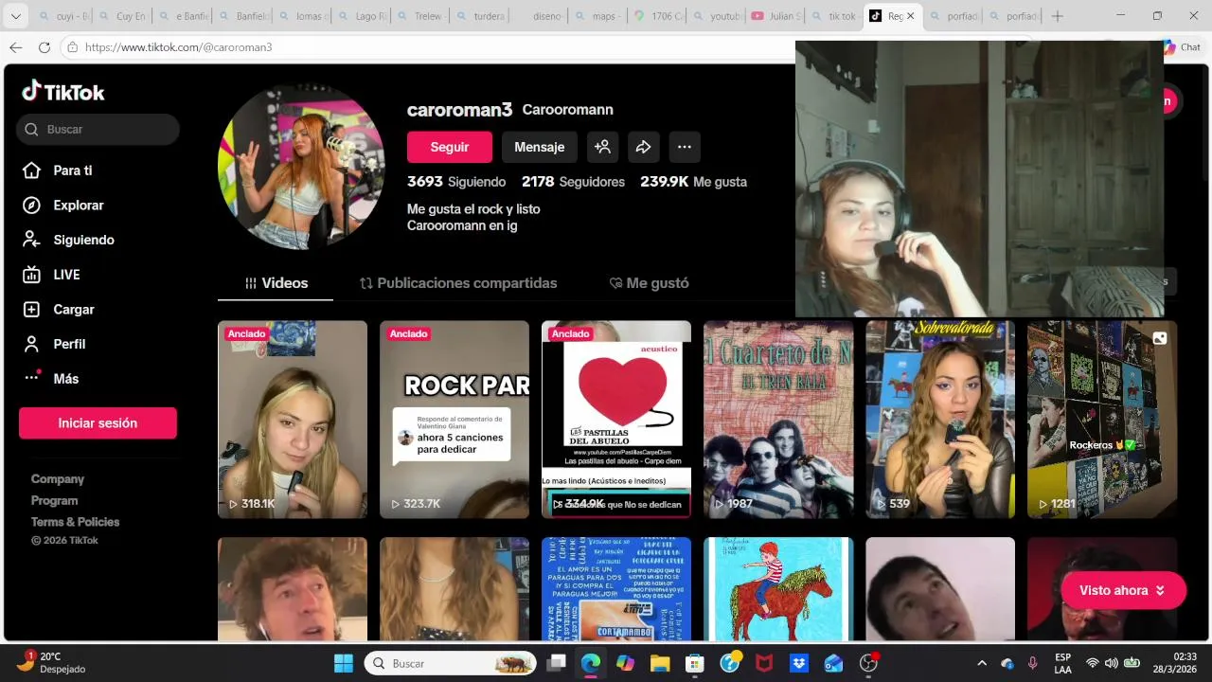This screenshot has width=1212, height=682.
Task: Open a new browser tab
Action: [1058, 16]
